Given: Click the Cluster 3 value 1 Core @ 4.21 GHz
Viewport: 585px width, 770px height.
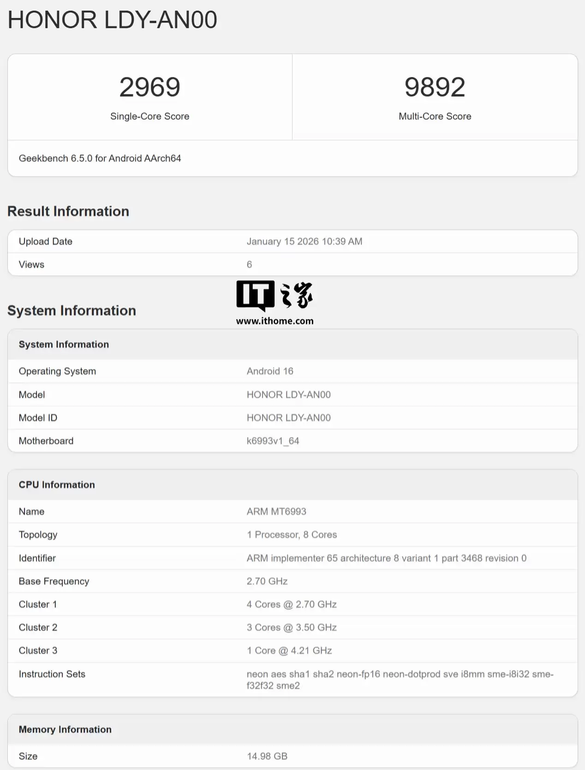Looking at the screenshot, I should coord(289,651).
